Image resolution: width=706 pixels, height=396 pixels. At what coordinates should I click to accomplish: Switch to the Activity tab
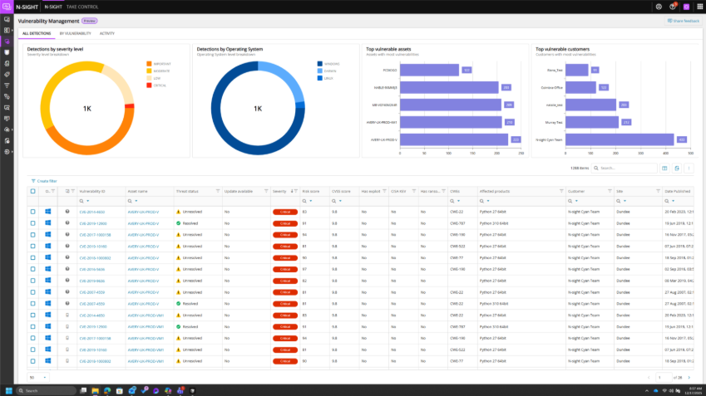[107, 34]
